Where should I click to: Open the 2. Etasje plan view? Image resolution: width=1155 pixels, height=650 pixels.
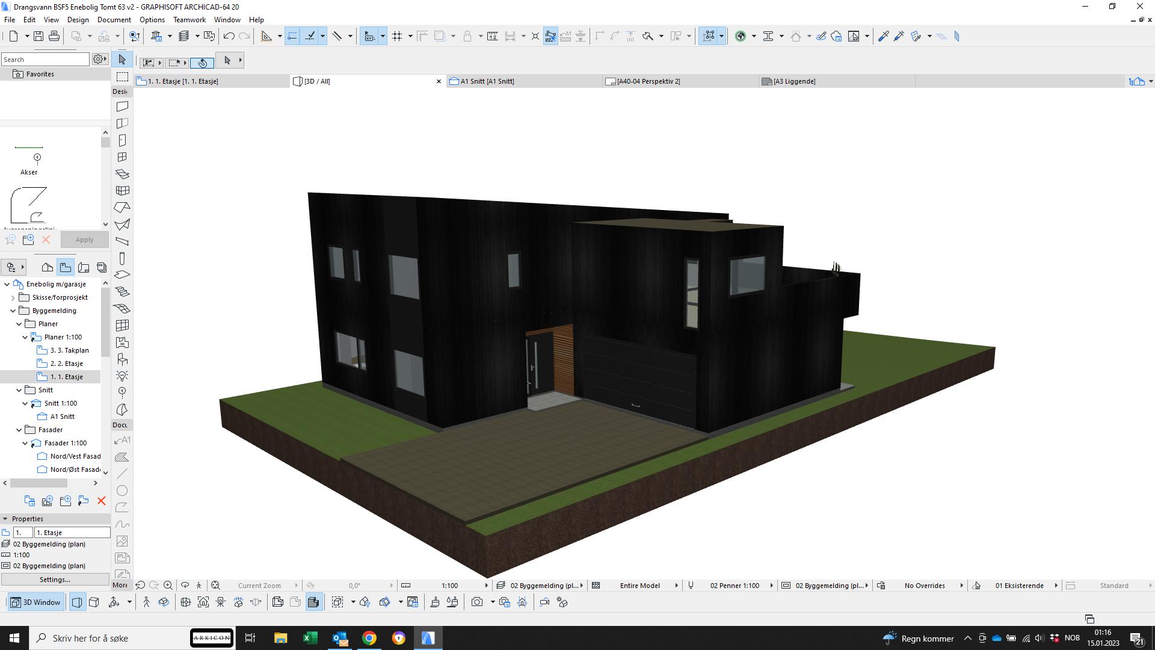pyautogui.click(x=66, y=364)
